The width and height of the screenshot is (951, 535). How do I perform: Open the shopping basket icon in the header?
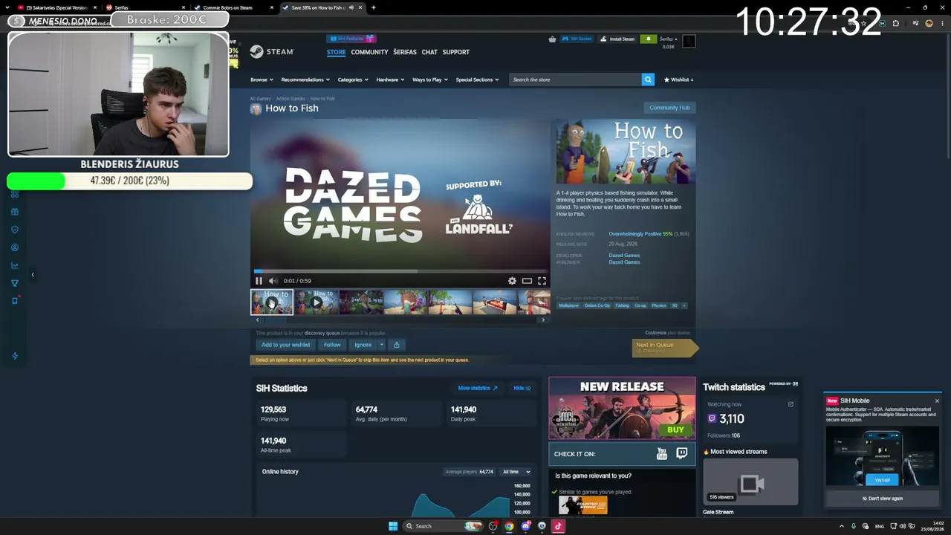click(552, 39)
